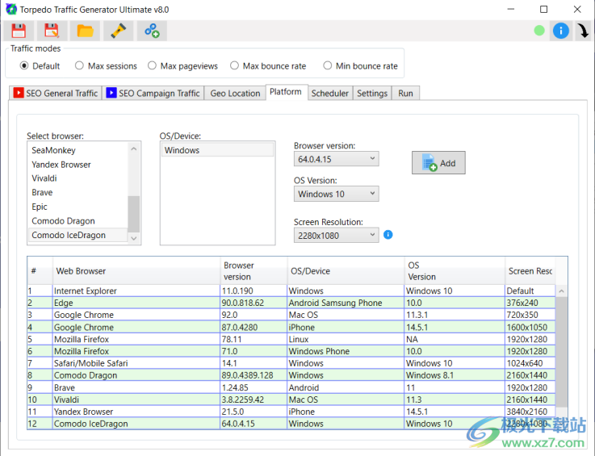Select SeaMonkey in browser list

click(78, 150)
